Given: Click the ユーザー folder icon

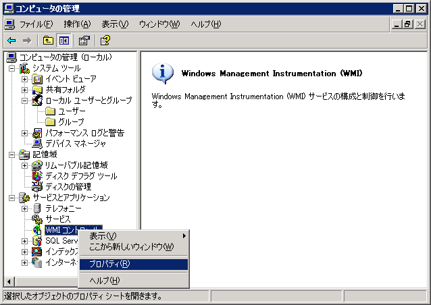Looking at the screenshot, I should point(50,111).
